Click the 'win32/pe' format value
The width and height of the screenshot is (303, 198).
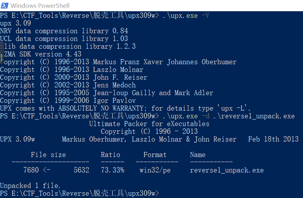[x=155, y=170]
